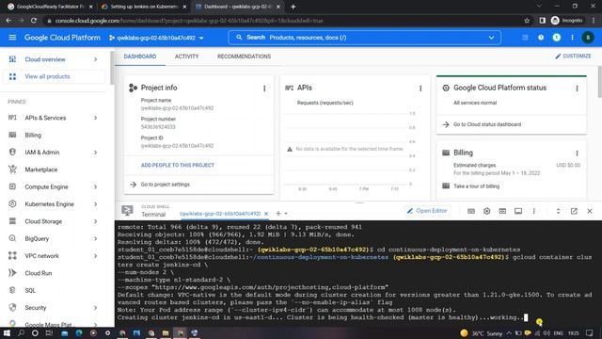The height and width of the screenshot is (339, 602).
Task: Open Billing in the sidebar
Action: coord(33,136)
